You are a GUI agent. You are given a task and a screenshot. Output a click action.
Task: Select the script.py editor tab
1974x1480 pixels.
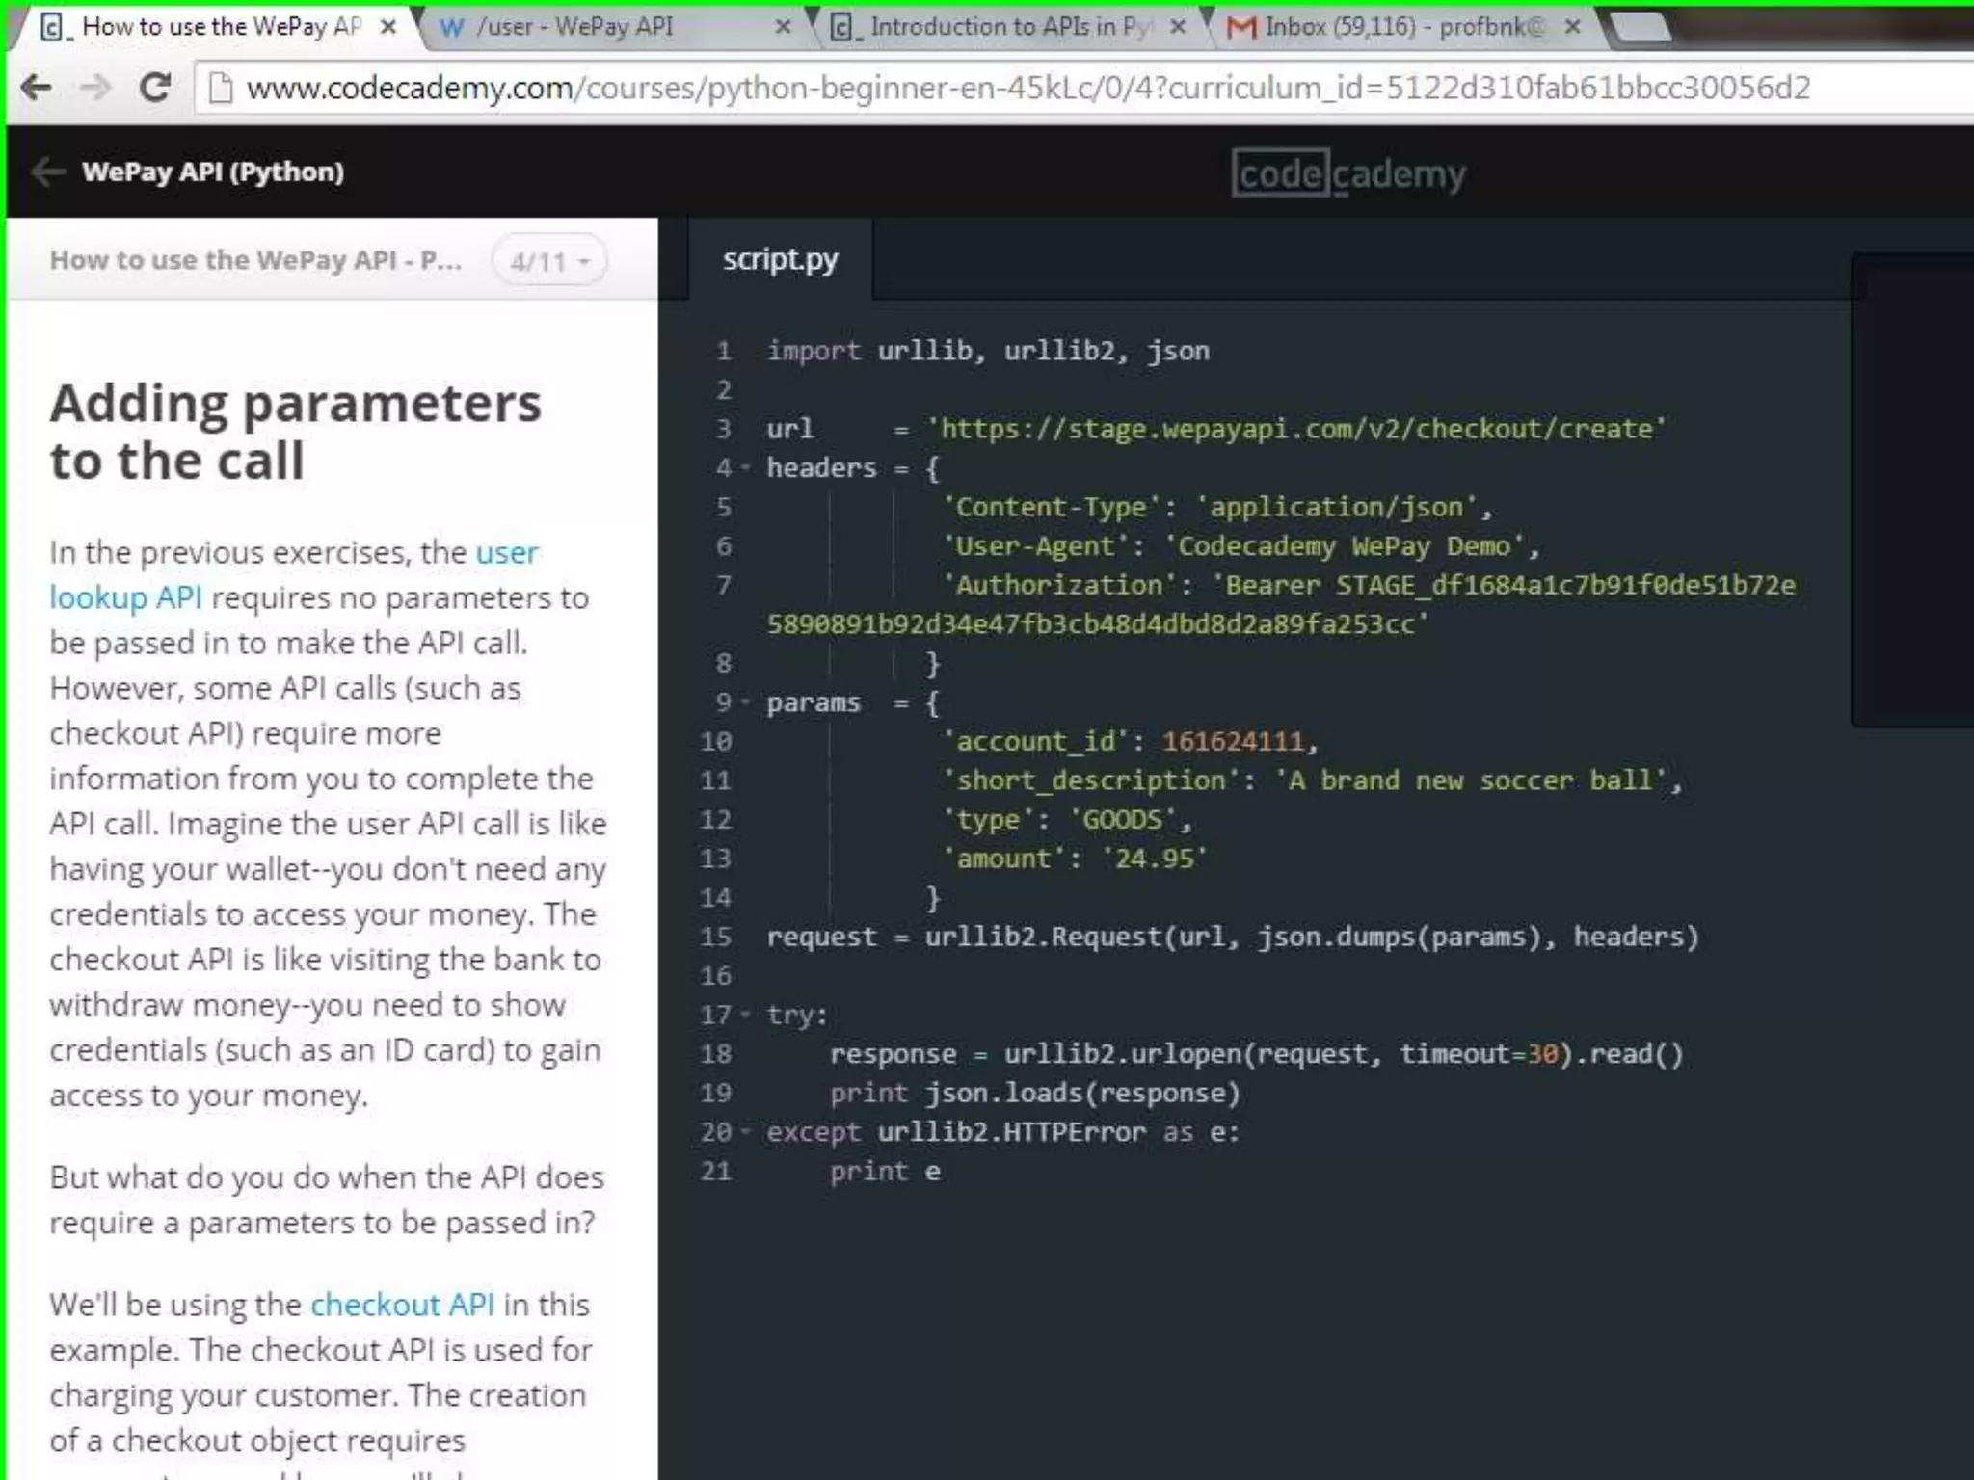pos(781,258)
